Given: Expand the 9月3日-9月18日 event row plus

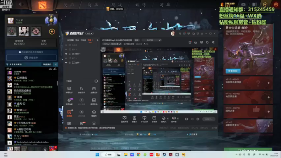Looking at the screenshot, I should (268, 97).
